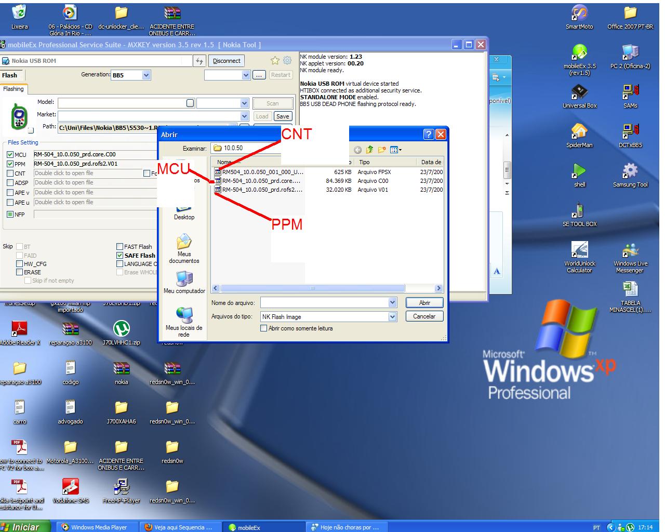Open DCTxBB5 desktop icon
Screen dimensions: 665x532
click(x=630, y=136)
